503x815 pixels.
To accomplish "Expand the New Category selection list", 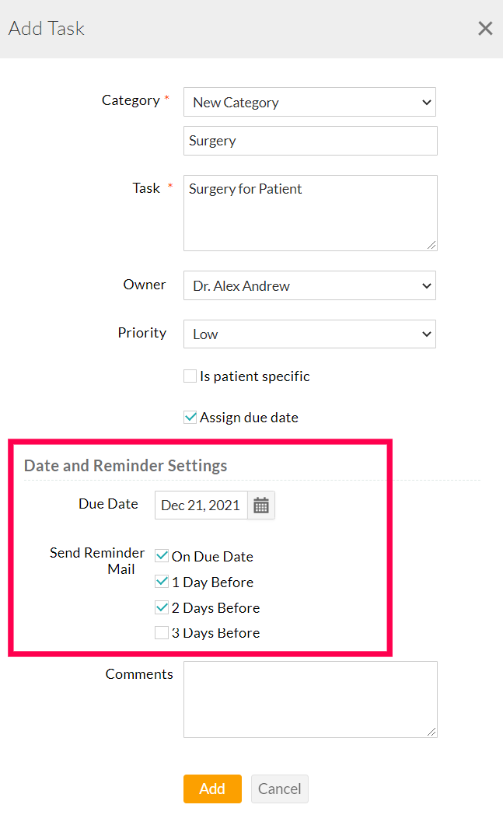I will [x=309, y=102].
